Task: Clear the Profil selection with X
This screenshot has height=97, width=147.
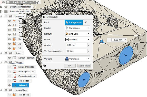Action: coord(86,22)
